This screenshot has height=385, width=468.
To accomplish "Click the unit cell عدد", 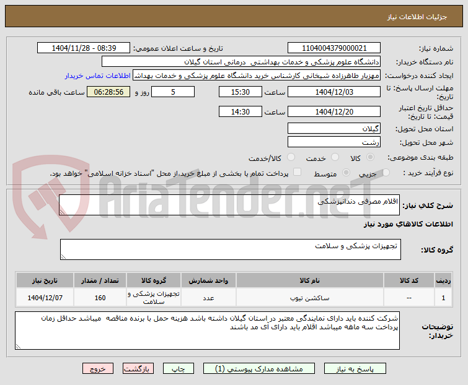I will pyautogui.click(x=208, y=298).
